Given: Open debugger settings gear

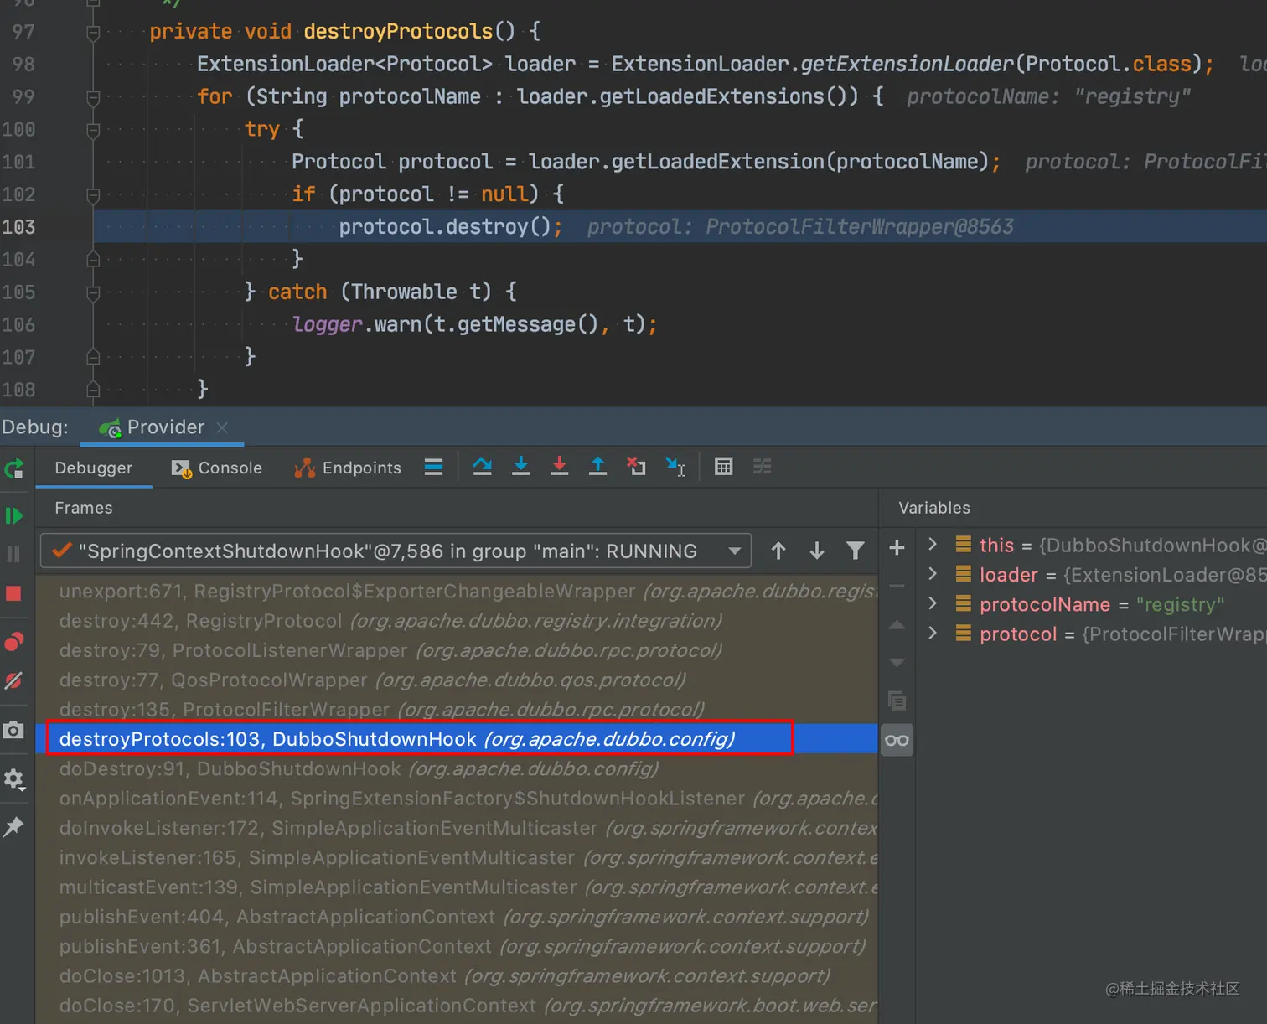Looking at the screenshot, I should (x=14, y=779).
